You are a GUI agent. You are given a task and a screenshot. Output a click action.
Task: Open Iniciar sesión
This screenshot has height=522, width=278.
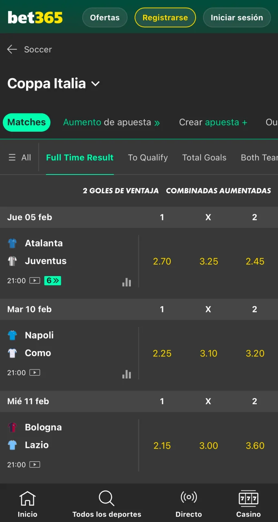click(x=237, y=18)
